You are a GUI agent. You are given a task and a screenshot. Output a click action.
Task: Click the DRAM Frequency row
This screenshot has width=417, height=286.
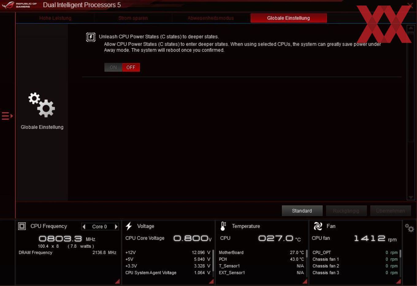tap(67, 253)
